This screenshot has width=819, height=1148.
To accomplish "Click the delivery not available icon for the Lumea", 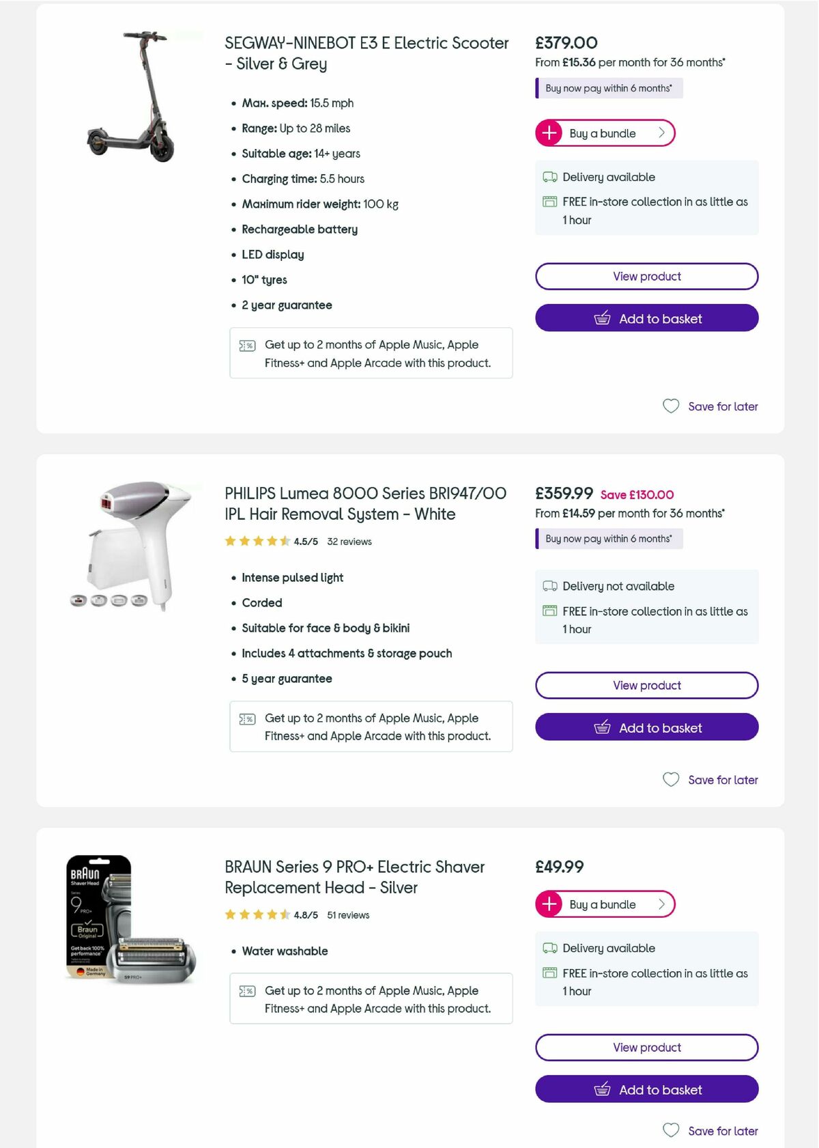I will (549, 586).
